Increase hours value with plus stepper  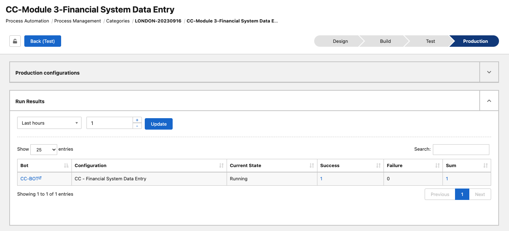[137, 120]
